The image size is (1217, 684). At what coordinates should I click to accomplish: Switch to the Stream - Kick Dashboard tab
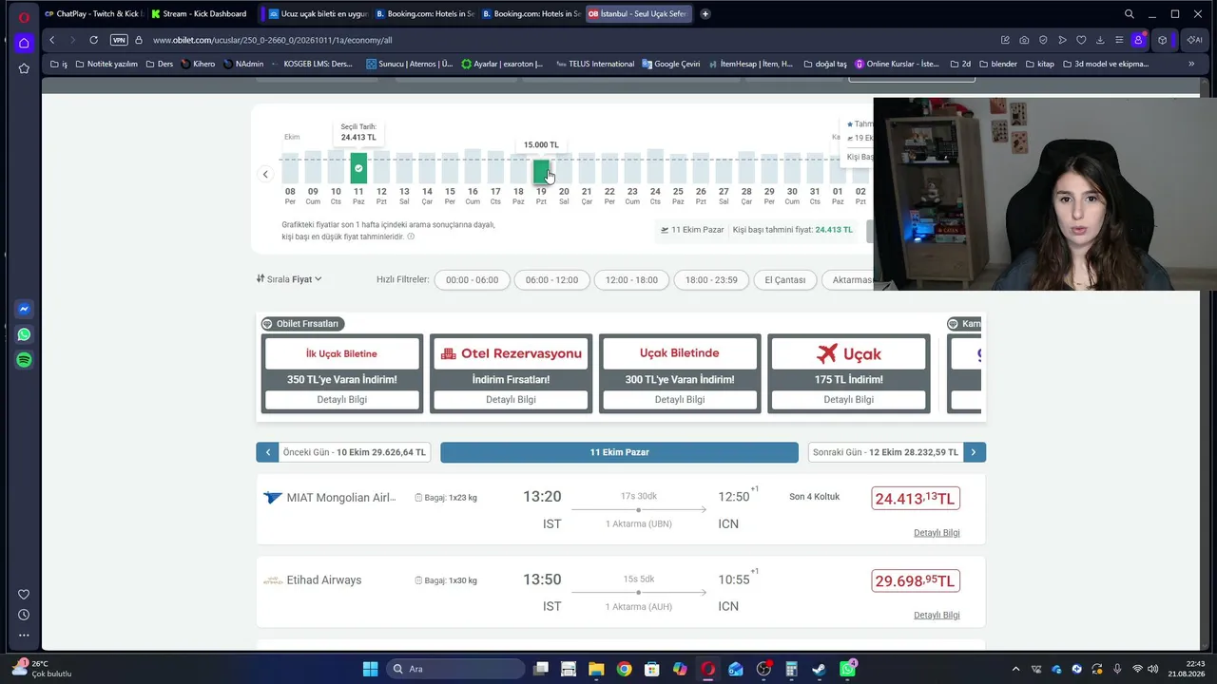(199, 14)
